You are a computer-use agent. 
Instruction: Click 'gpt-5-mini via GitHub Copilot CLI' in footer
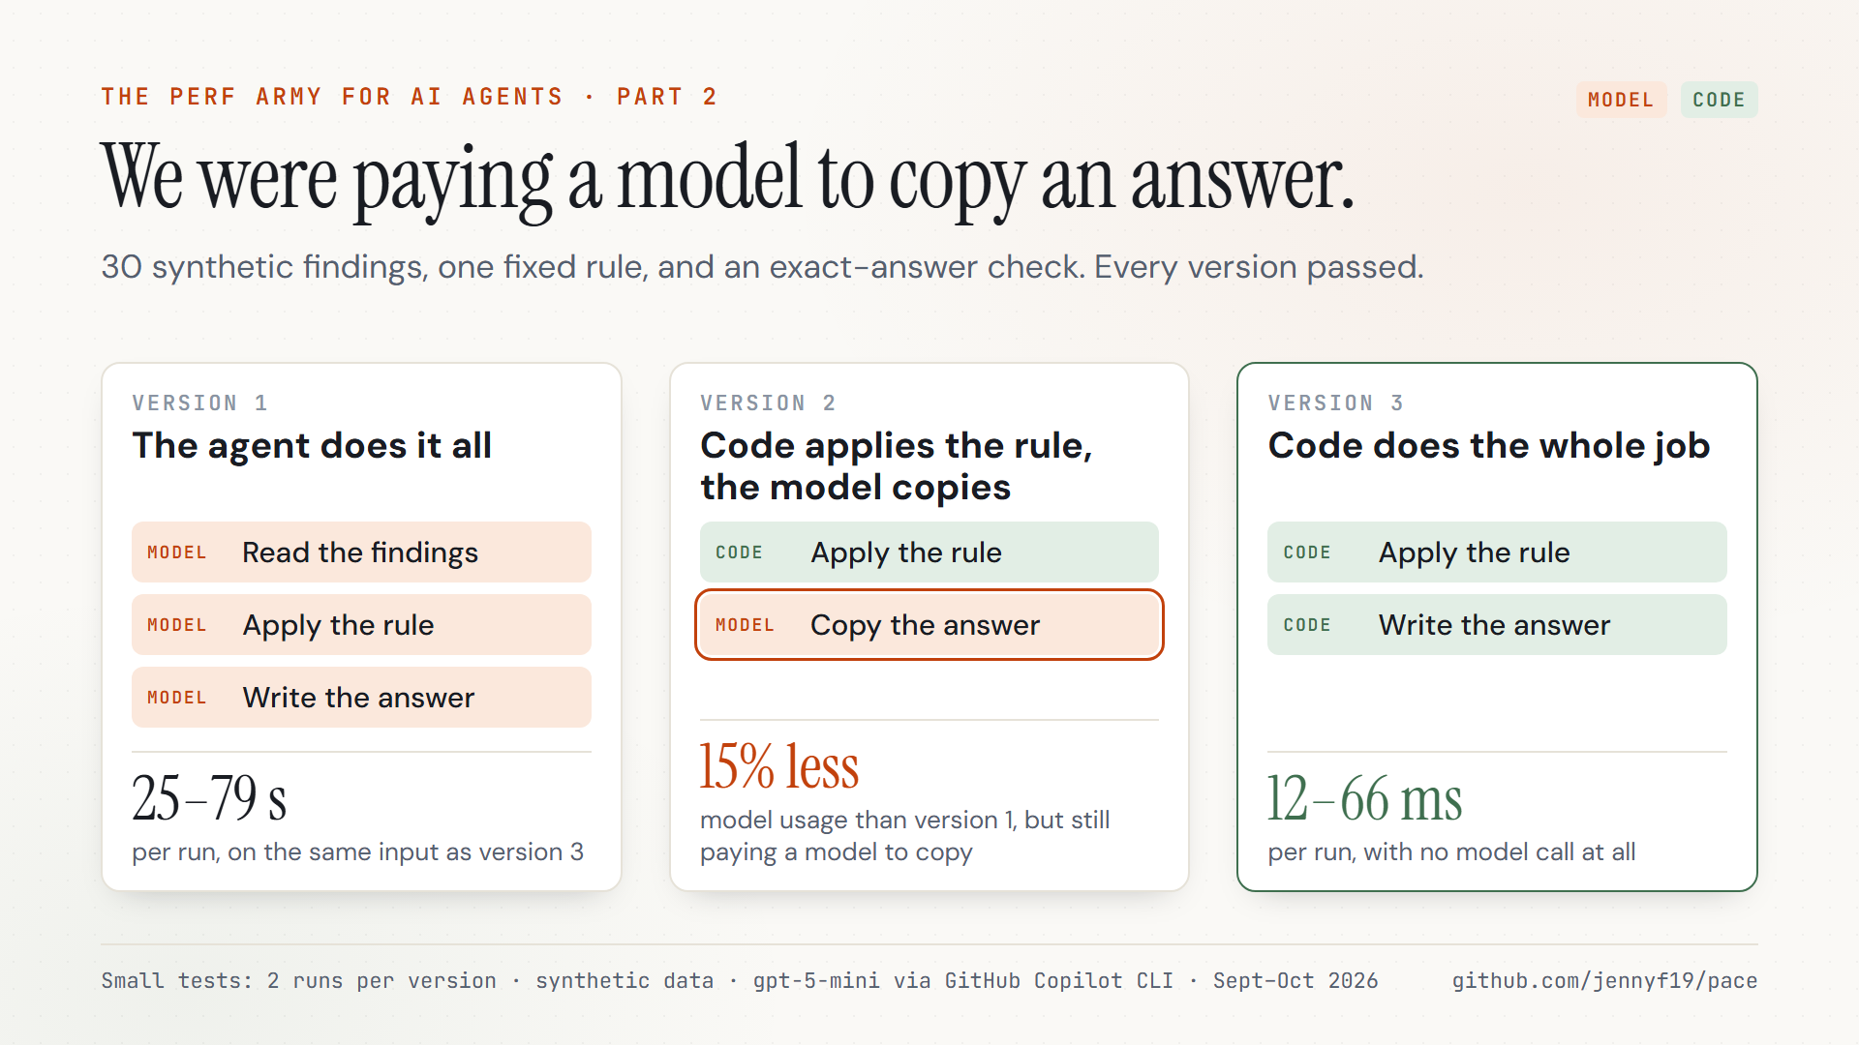963,980
